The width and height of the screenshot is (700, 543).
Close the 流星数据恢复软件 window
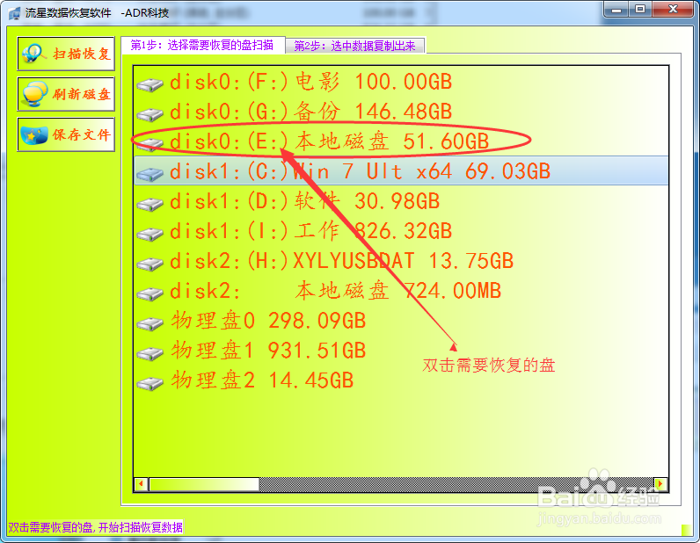674,10
